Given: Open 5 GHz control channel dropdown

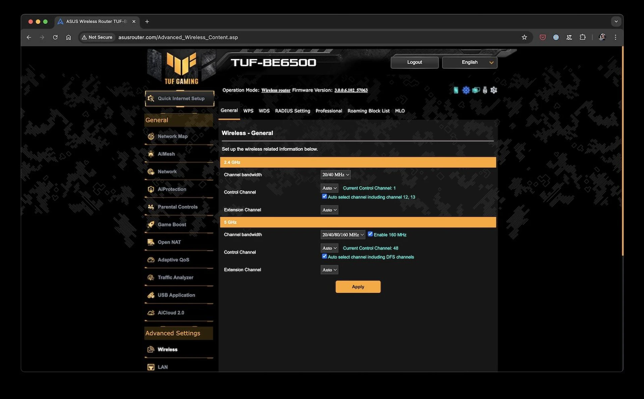Looking at the screenshot, I should click(329, 248).
